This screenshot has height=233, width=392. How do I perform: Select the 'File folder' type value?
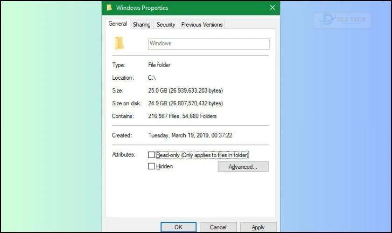coord(159,65)
